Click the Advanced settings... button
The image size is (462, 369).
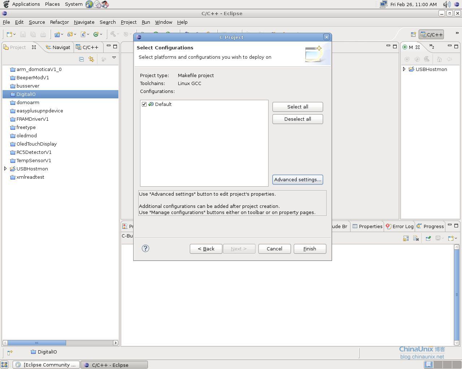(298, 179)
